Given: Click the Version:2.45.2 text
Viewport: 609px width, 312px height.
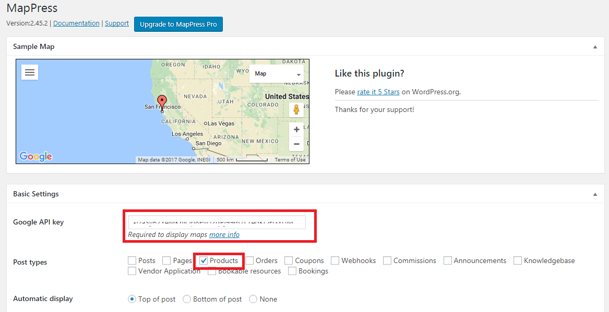Looking at the screenshot, I should pos(27,23).
